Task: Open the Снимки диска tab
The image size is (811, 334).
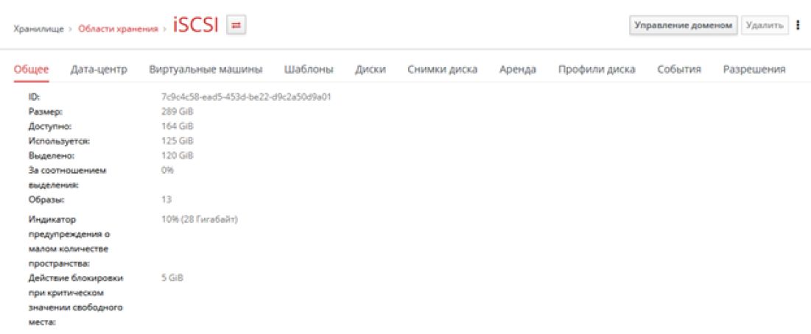Action: tap(442, 69)
